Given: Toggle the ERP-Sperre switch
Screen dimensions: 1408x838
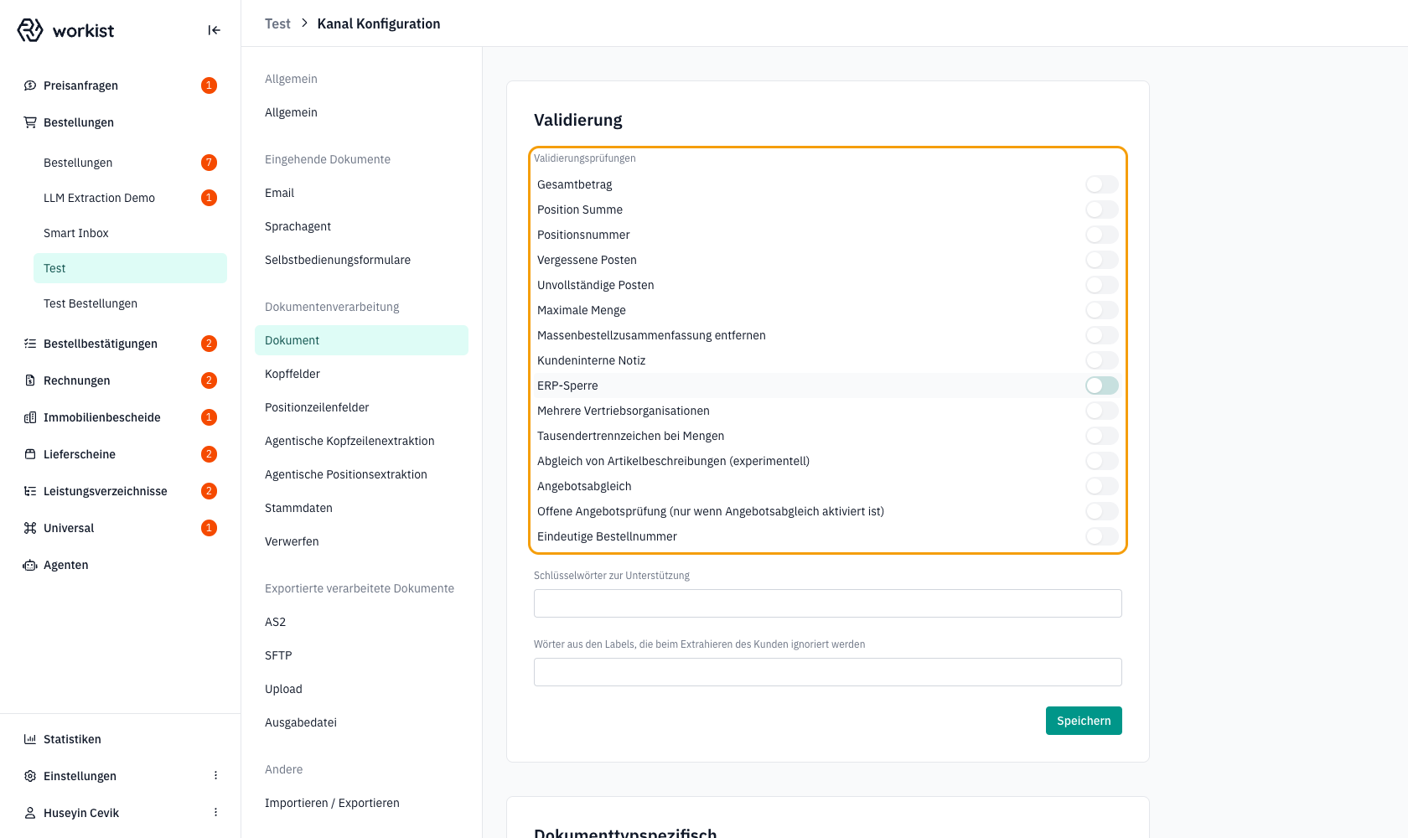Looking at the screenshot, I should [x=1102, y=385].
